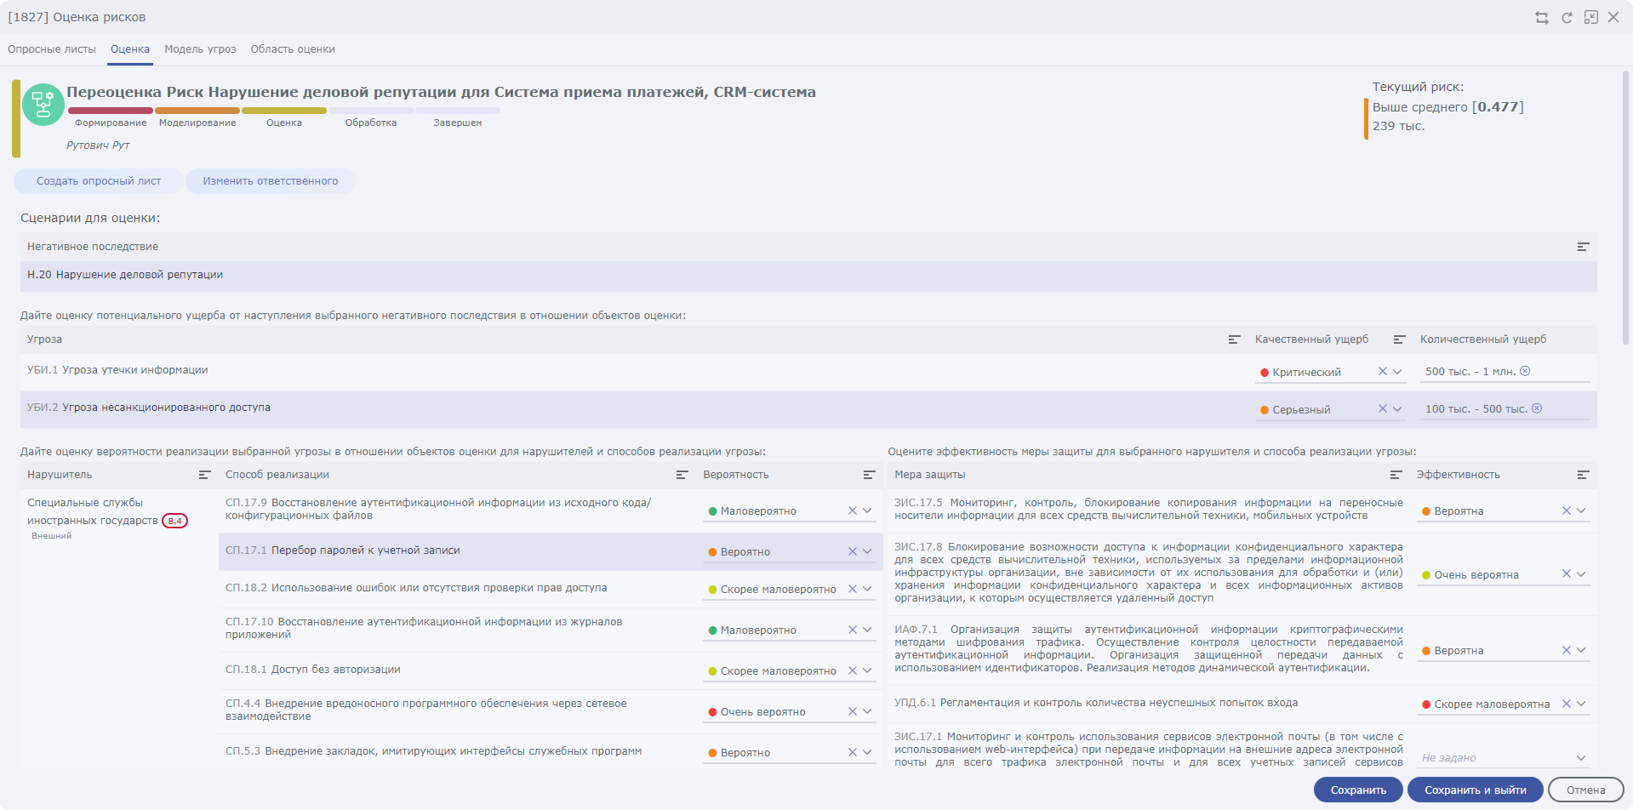Image resolution: width=1633 pixels, height=810 pixels.
Task: Click the swap arrows icon in window header
Action: 1542,18
